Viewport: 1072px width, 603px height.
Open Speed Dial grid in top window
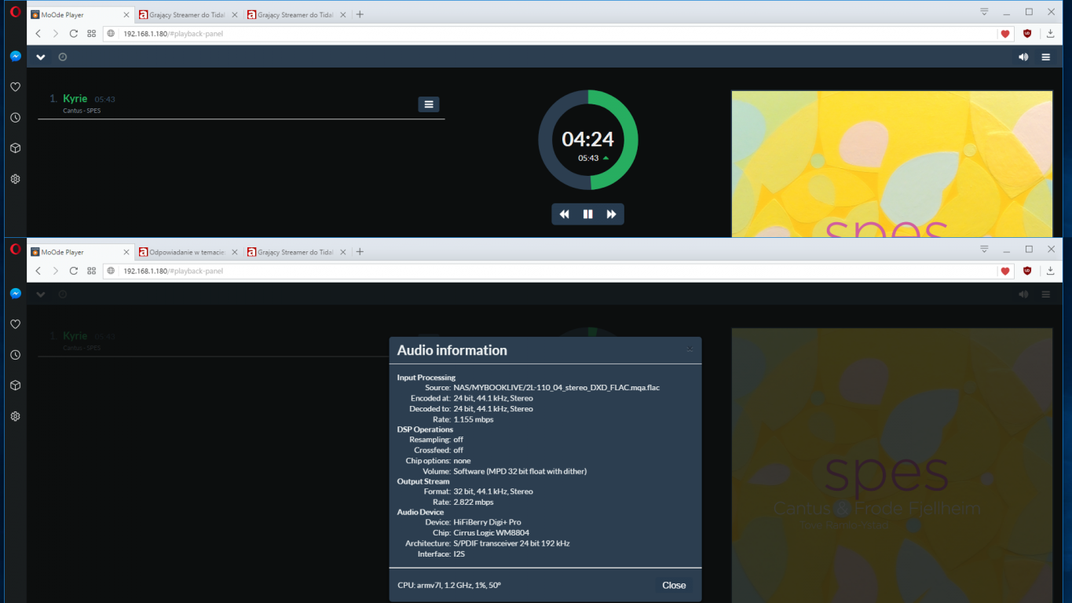92,34
